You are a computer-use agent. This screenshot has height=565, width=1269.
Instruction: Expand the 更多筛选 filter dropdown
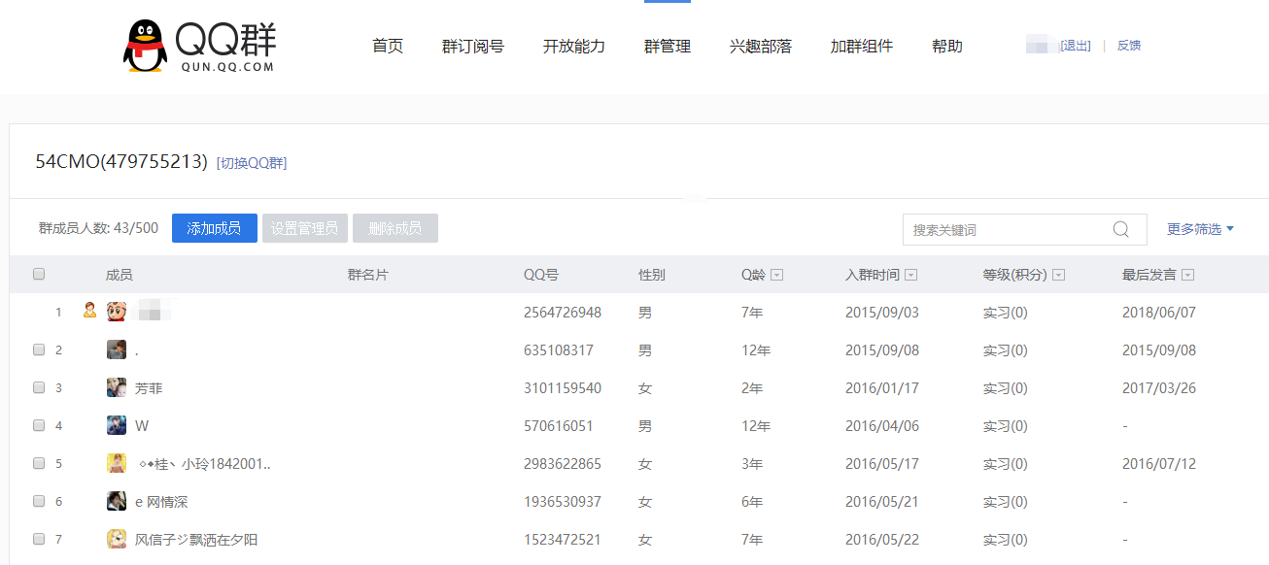point(1200,229)
